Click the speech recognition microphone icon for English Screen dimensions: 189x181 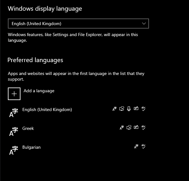coord(129,109)
